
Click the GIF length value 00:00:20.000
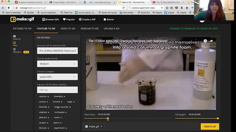click(194, 114)
